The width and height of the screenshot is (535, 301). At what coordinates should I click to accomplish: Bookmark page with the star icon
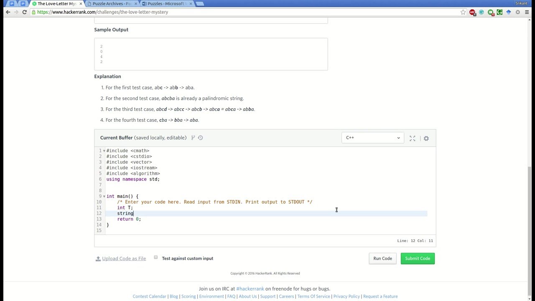point(463,12)
